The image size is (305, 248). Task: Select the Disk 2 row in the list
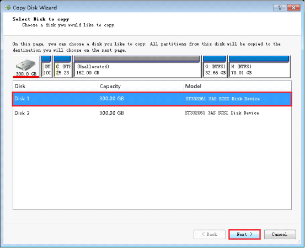152,113
